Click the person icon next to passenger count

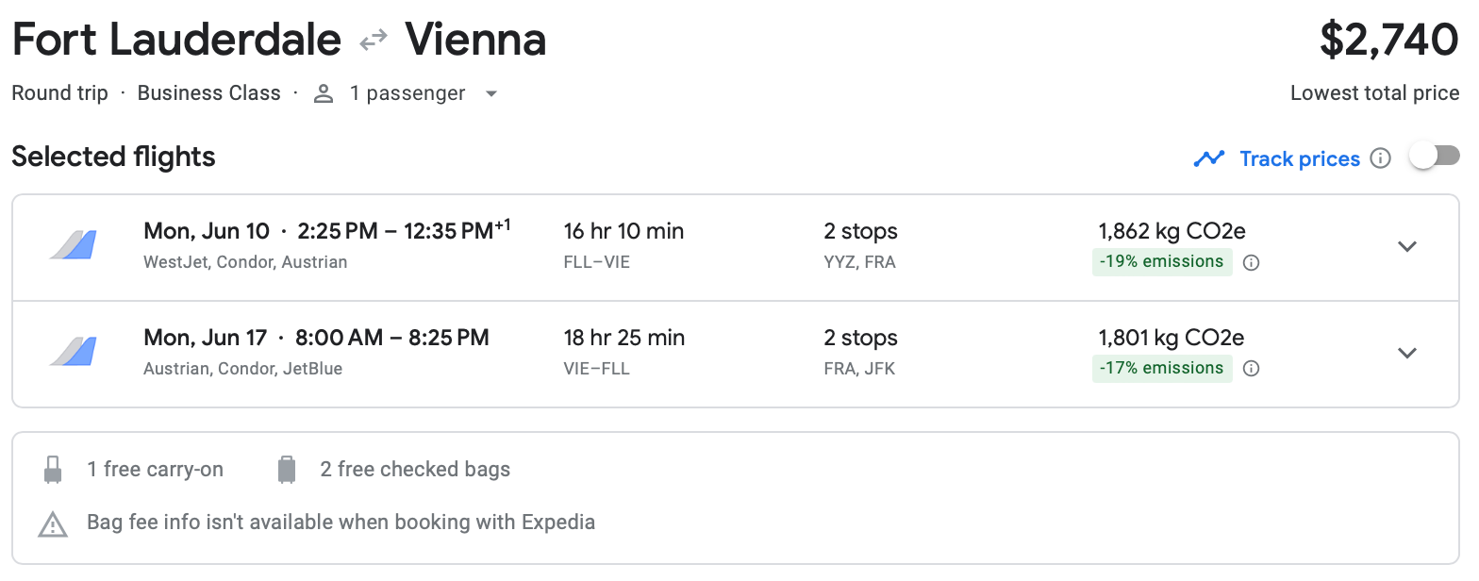[324, 94]
